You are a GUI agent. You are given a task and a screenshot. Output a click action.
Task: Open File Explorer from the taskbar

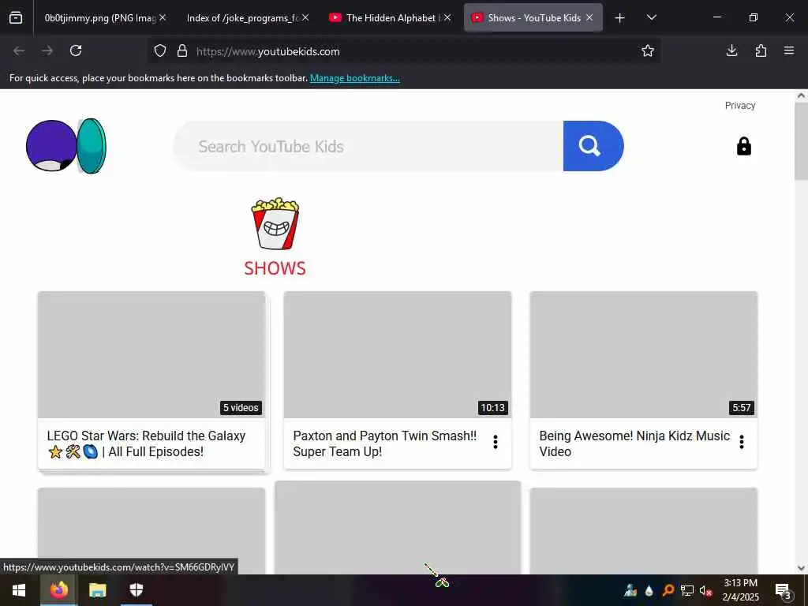pos(97,590)
